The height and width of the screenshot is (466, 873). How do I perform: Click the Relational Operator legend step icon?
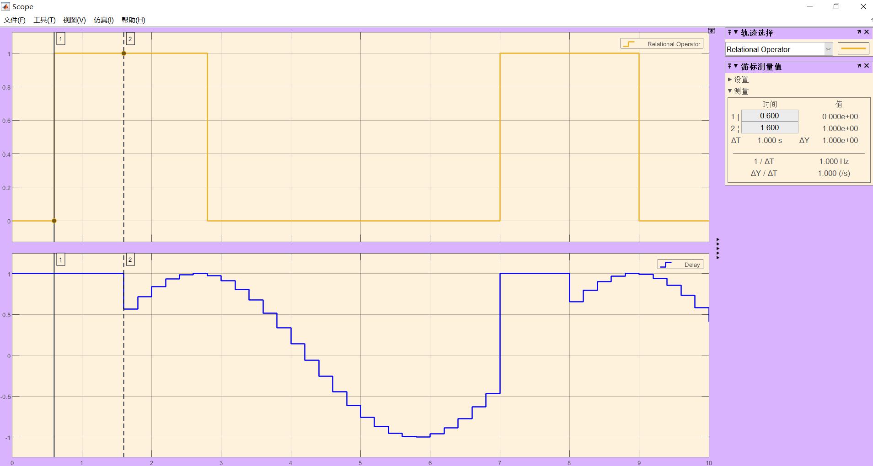pyautogui.click(x=630, y=43)
